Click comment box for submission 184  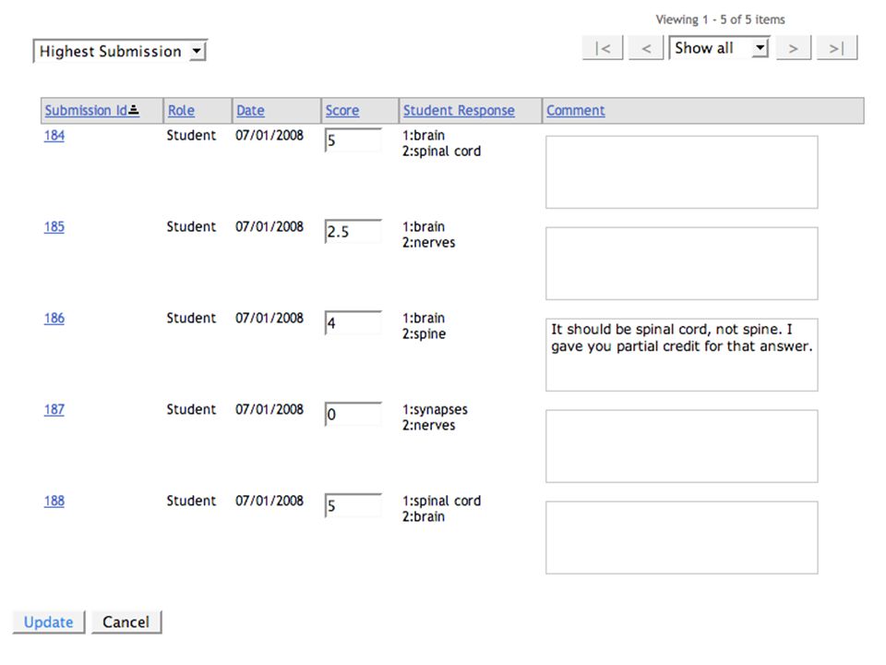(681, 172)
